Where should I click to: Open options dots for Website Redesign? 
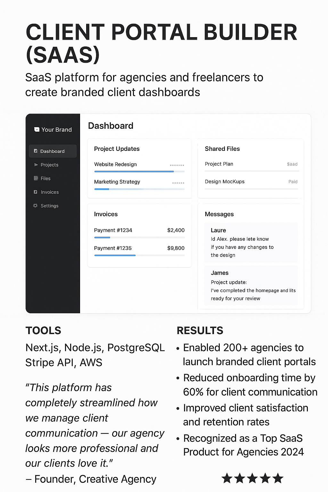pyautogui.click(x=177, y=165)
